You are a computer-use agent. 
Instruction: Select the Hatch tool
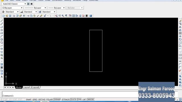click(x=2, y=64)
